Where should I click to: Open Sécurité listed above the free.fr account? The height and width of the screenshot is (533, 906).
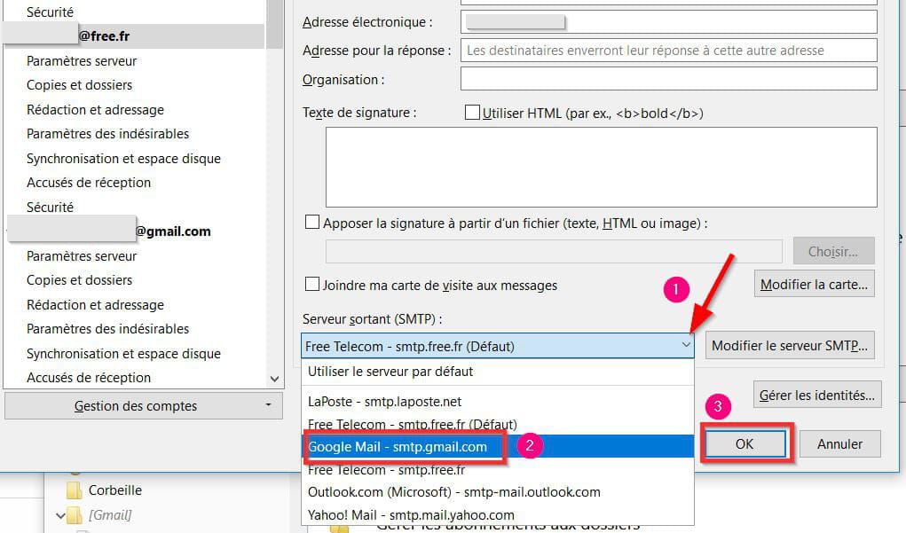click(x=51, y=12)
